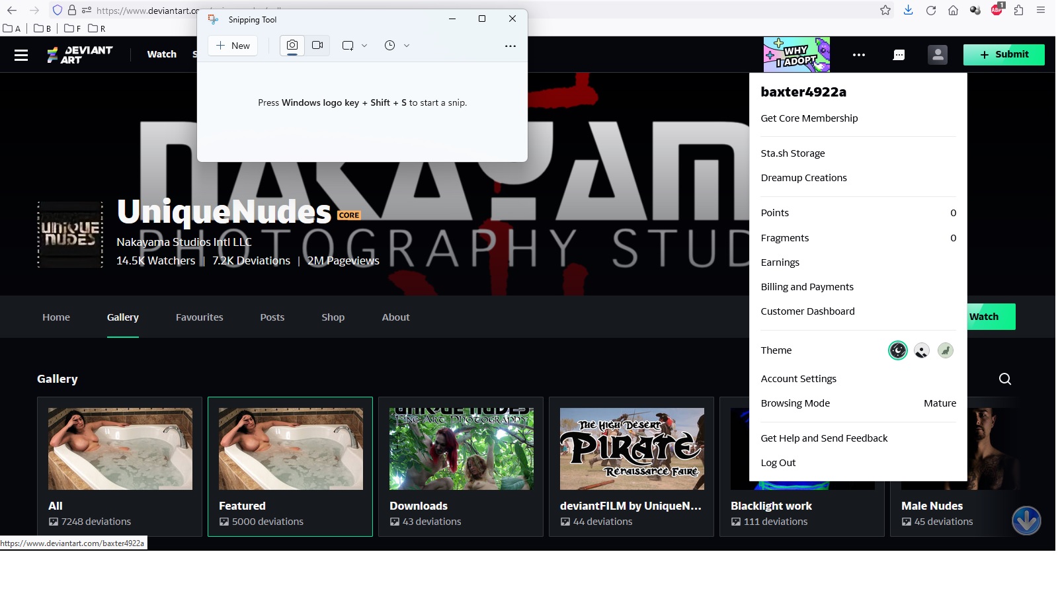Click Log Out

(x=778, y=463)
